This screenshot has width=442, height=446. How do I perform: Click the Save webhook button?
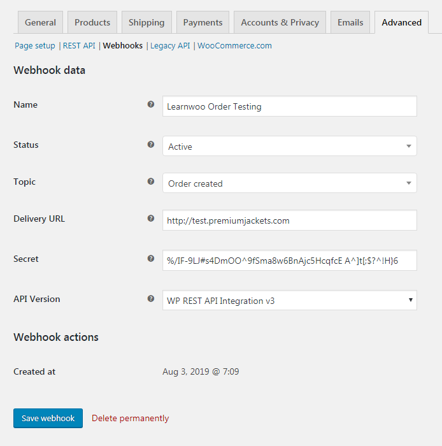coord(48,418)
